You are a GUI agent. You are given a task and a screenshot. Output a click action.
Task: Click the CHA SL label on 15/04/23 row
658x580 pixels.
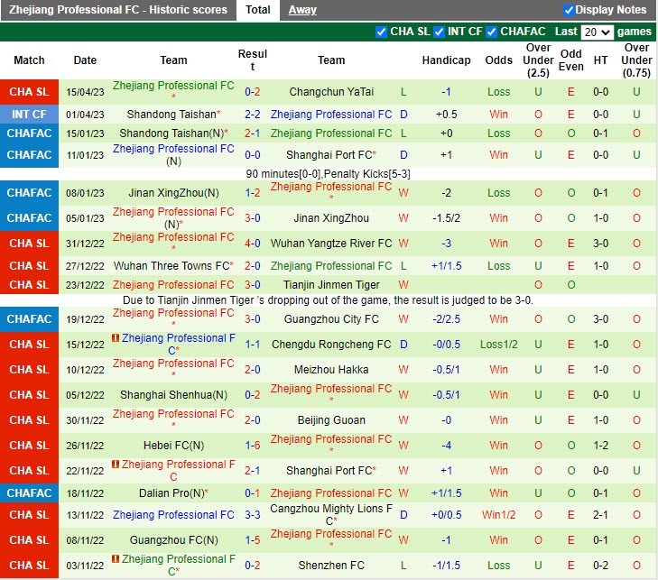29,92
